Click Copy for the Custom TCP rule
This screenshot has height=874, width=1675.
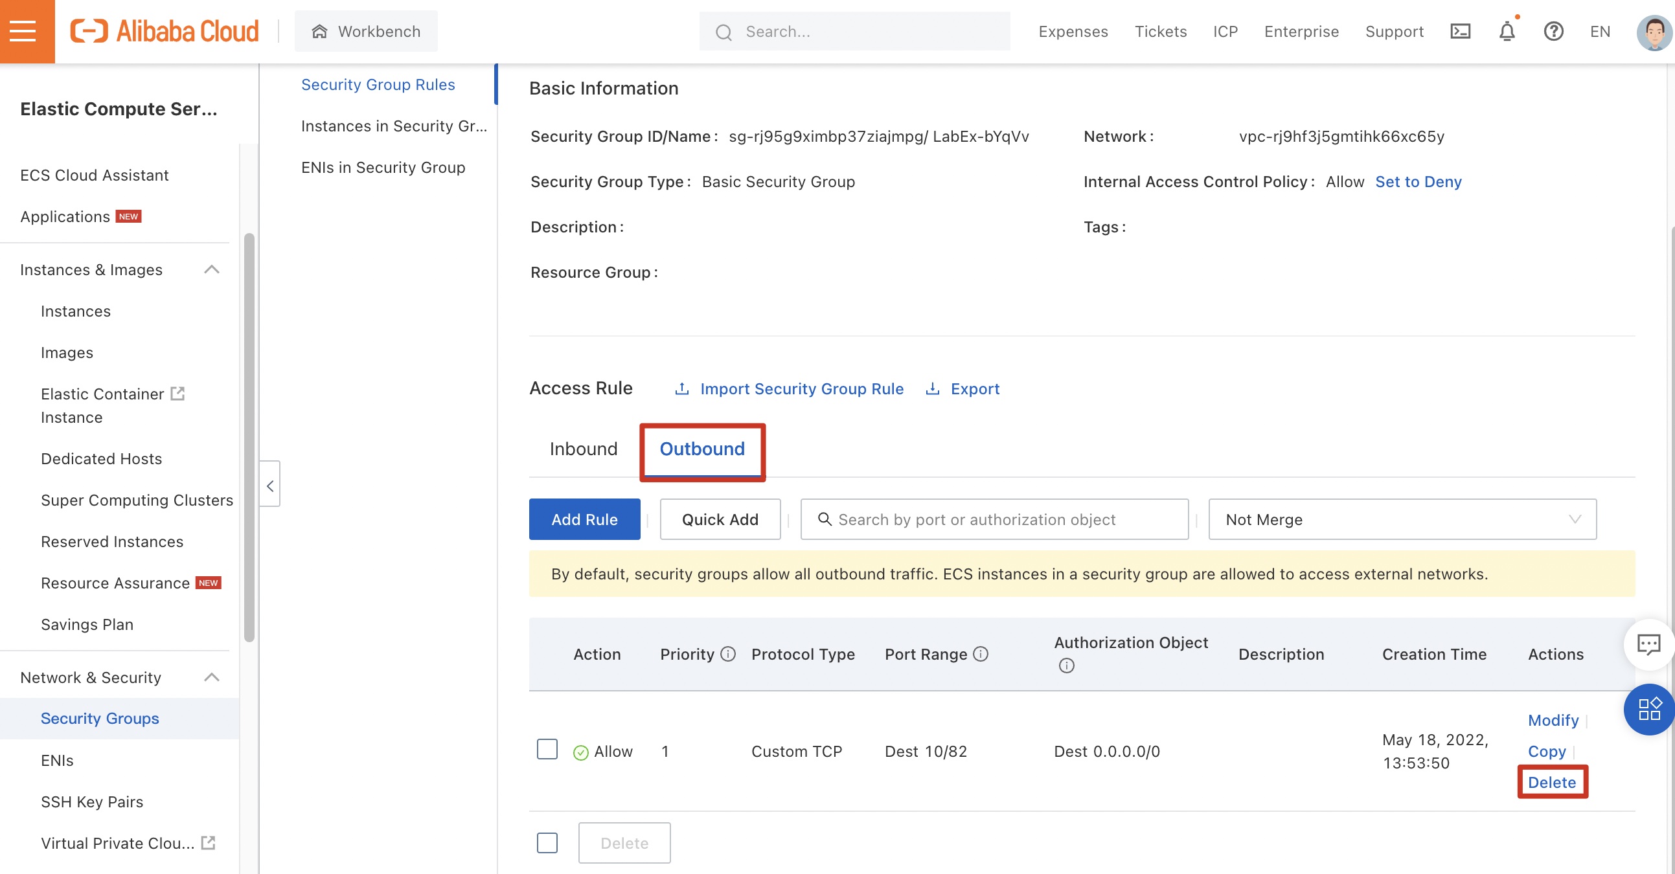pos(1546,751)
